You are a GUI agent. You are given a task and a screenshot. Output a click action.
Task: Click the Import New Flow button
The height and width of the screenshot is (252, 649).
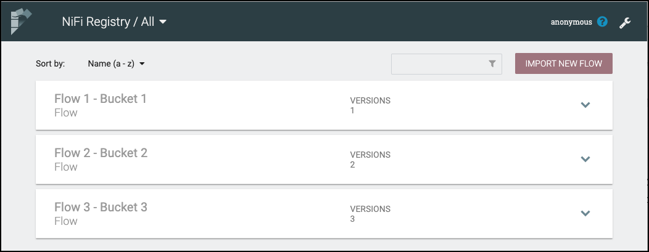563,63
